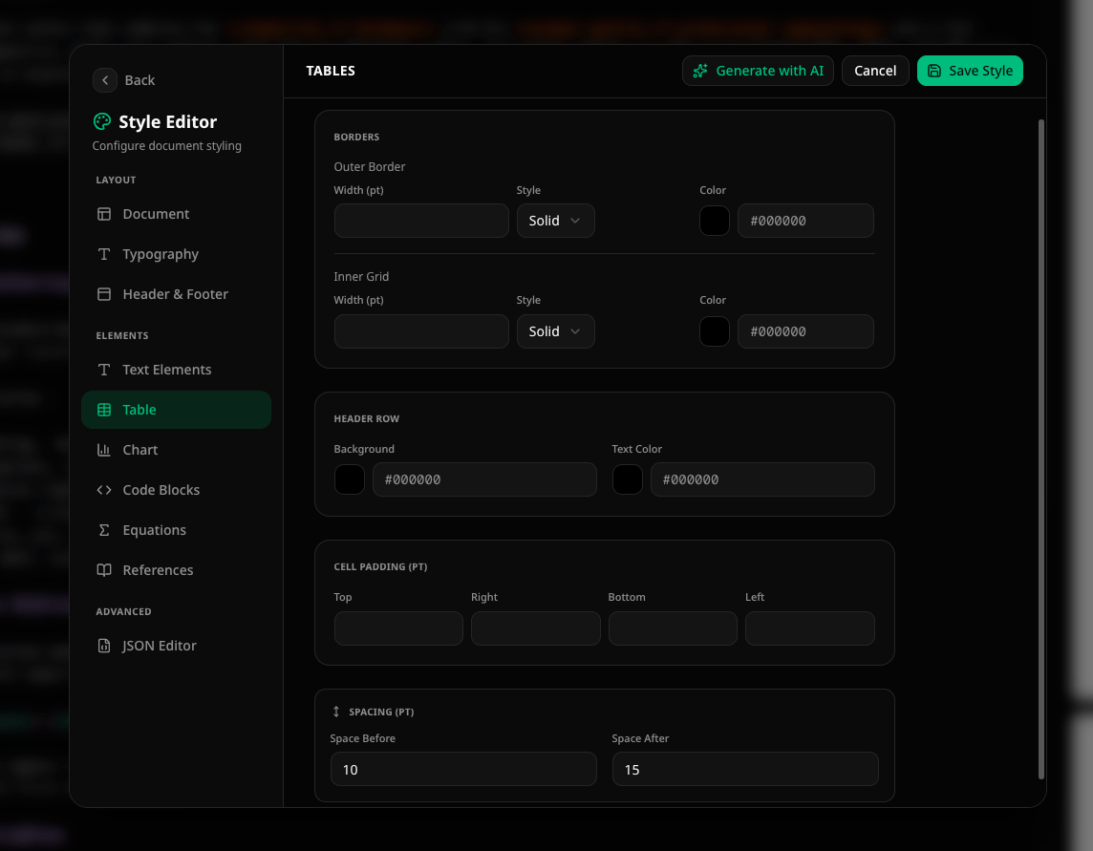Click the sparkle icon in Generate with AI
Screen dimensions: 1093x851
(x=700, y=71)
